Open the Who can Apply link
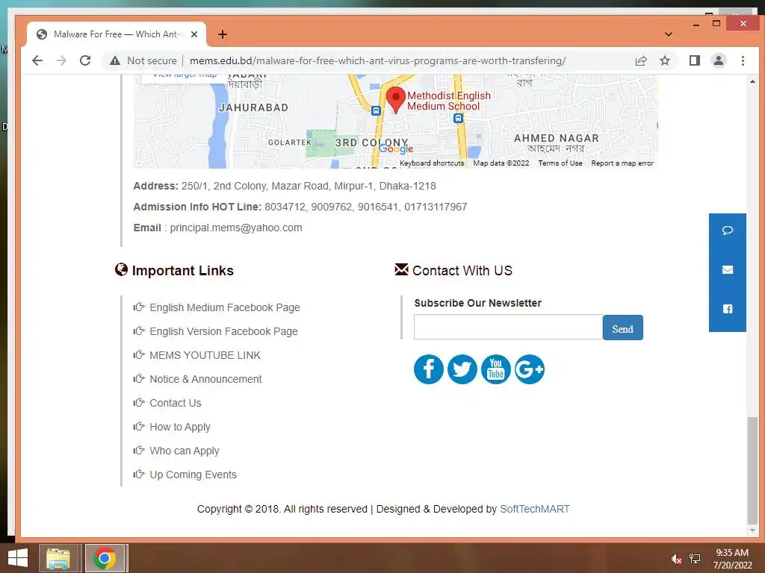Viewport: 765px width, 573px height. pyautogui.click(x=184, y=451)
